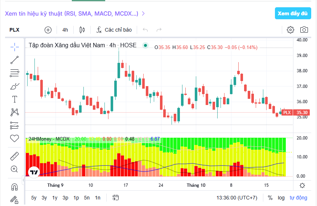Select the 1p time range
The height and width of the screenshot is (206, 317).
pyautogui.click(x=76, y=198)
